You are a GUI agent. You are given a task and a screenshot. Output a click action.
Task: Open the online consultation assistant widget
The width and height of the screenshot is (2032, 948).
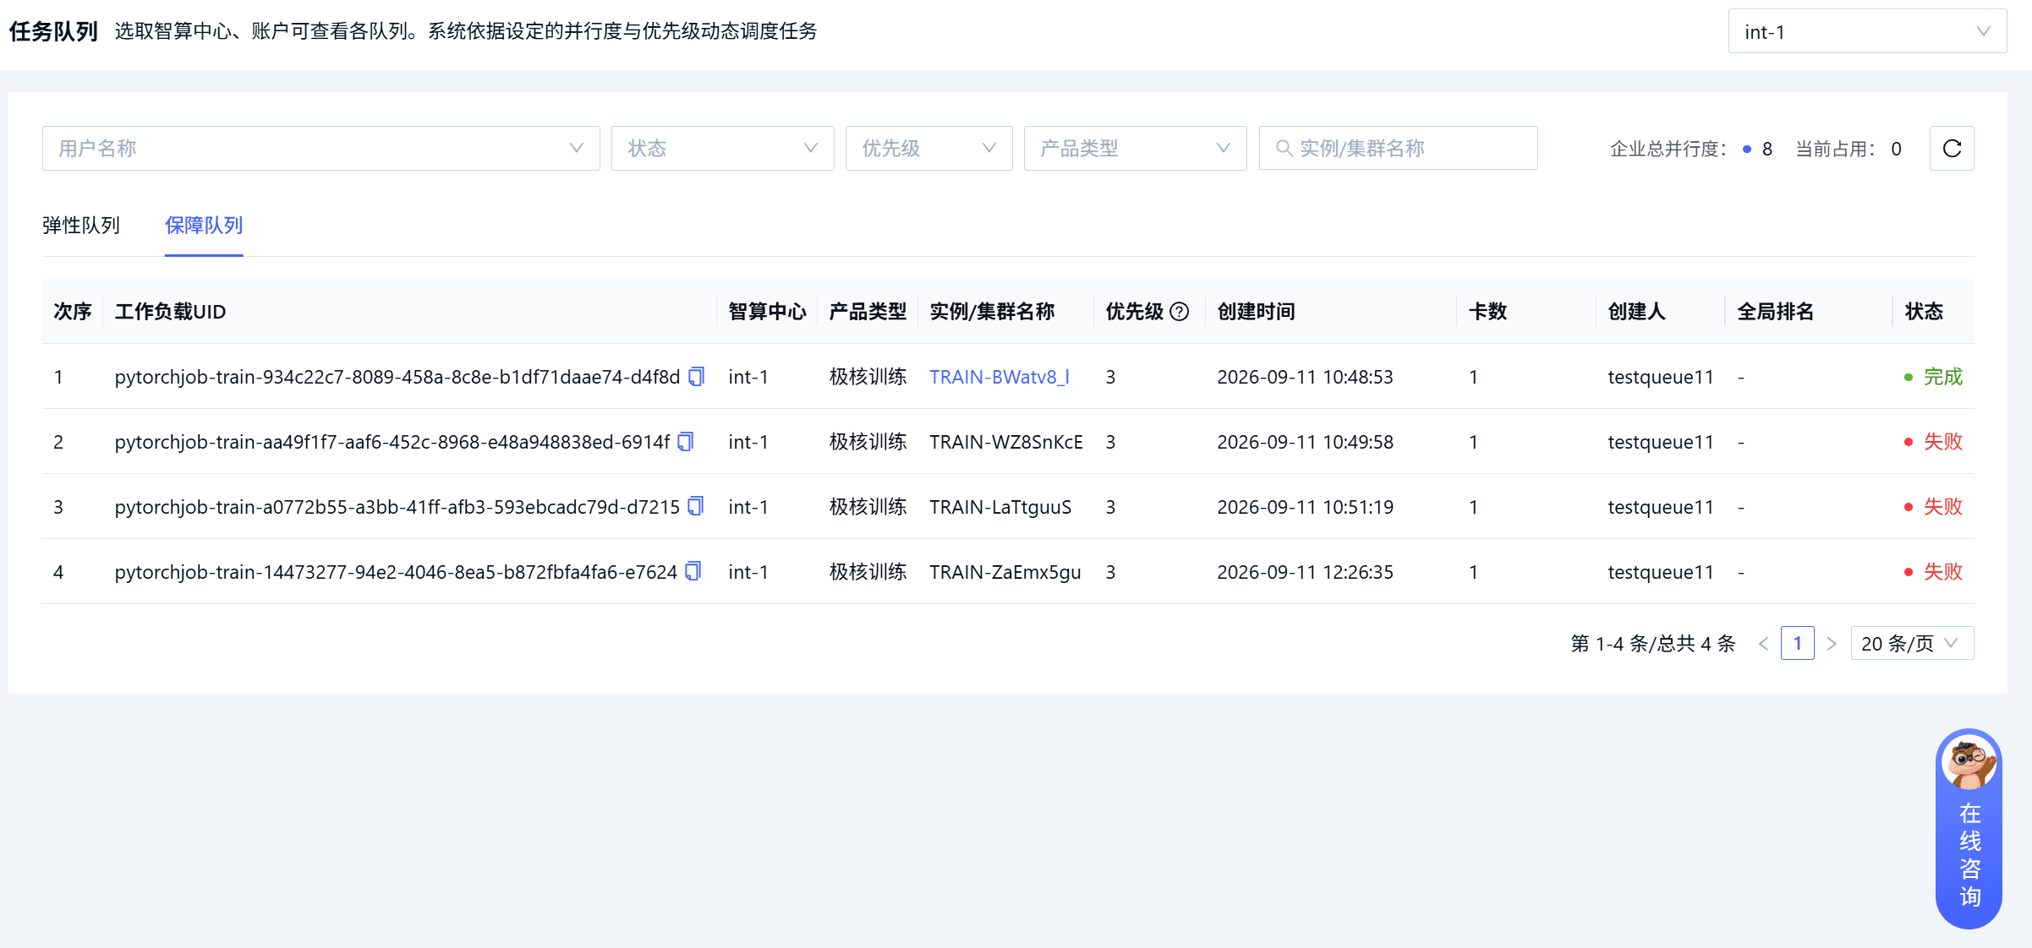click(x=1969, y=828)
